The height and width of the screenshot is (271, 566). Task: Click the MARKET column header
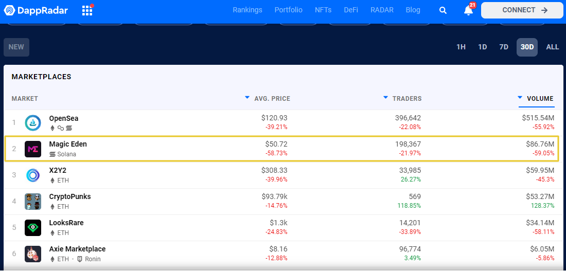25,99
